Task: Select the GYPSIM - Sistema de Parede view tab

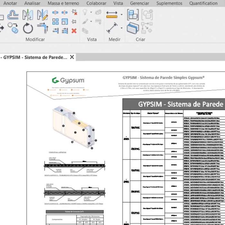Action: click(34, 57)
